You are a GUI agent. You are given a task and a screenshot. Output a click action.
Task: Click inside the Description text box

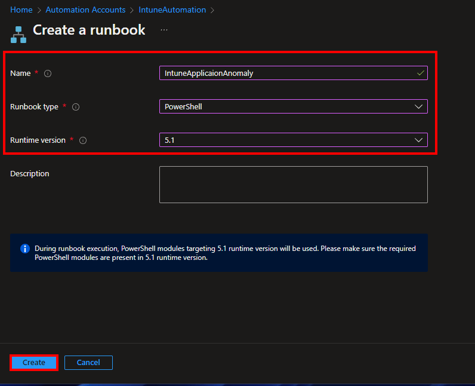(293, 185)
